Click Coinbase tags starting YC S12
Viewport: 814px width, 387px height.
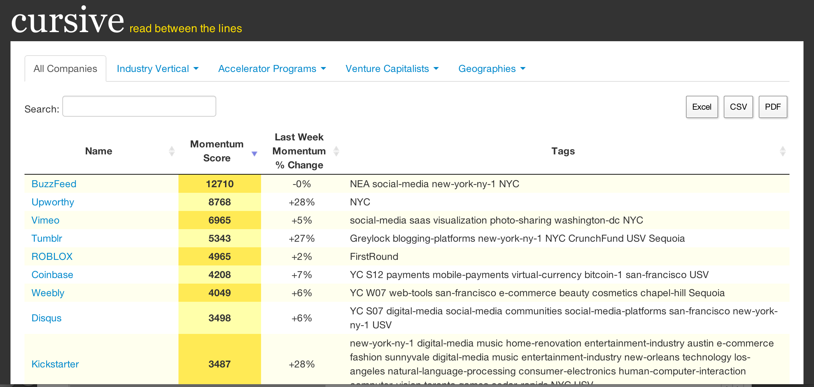(x=529, y=275)
